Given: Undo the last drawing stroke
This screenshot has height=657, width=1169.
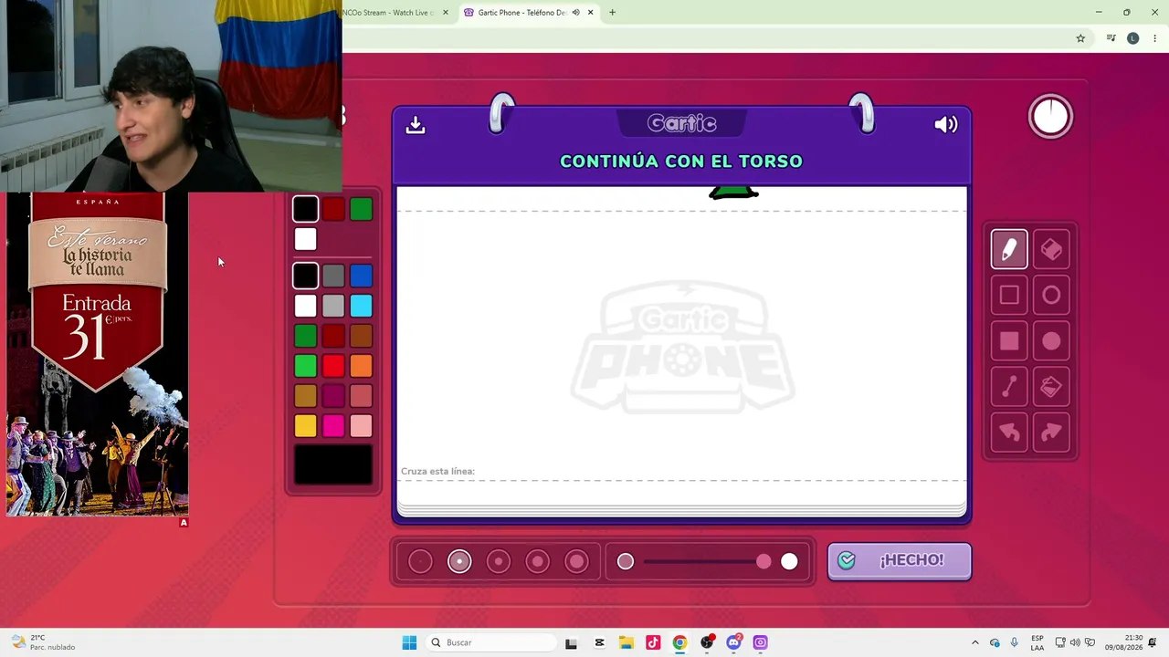Looking at the screenshot, I should pos(1009,433).
